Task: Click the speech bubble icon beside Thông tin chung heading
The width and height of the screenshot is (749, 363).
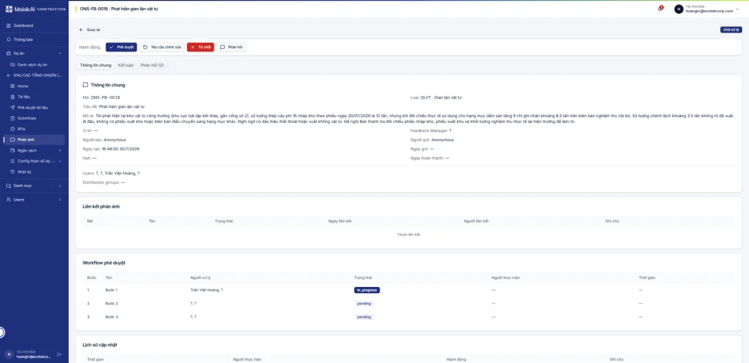Action: [86, 85]
